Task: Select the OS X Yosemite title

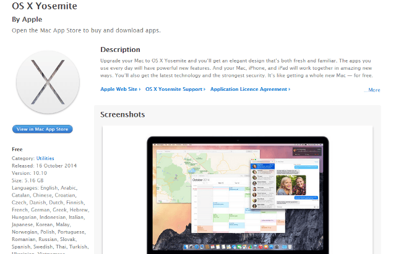Action: [45, 6]
